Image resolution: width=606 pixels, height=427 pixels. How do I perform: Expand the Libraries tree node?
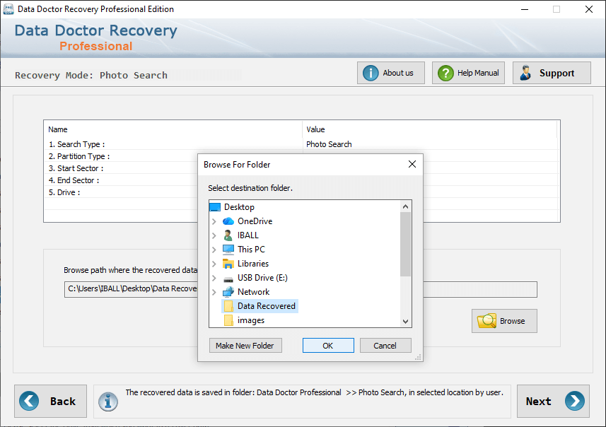214,264
